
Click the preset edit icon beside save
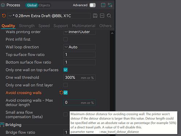(x=102, y=16)
